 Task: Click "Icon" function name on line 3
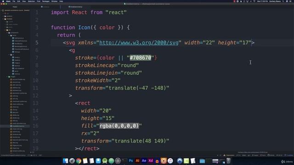click(x=84, y=27)
